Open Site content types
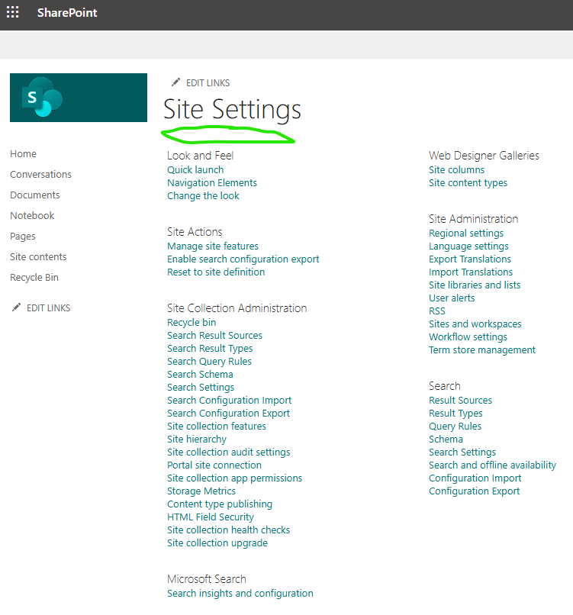 point(468,183)
